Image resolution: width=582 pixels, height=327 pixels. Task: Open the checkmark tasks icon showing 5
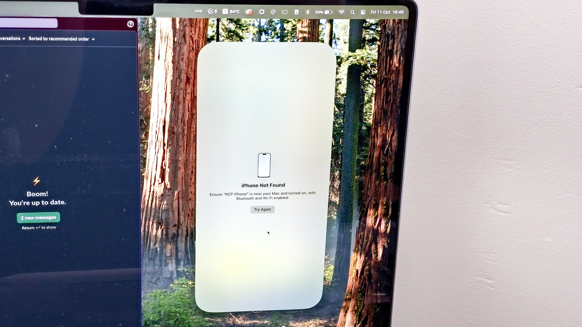point(212,11)
